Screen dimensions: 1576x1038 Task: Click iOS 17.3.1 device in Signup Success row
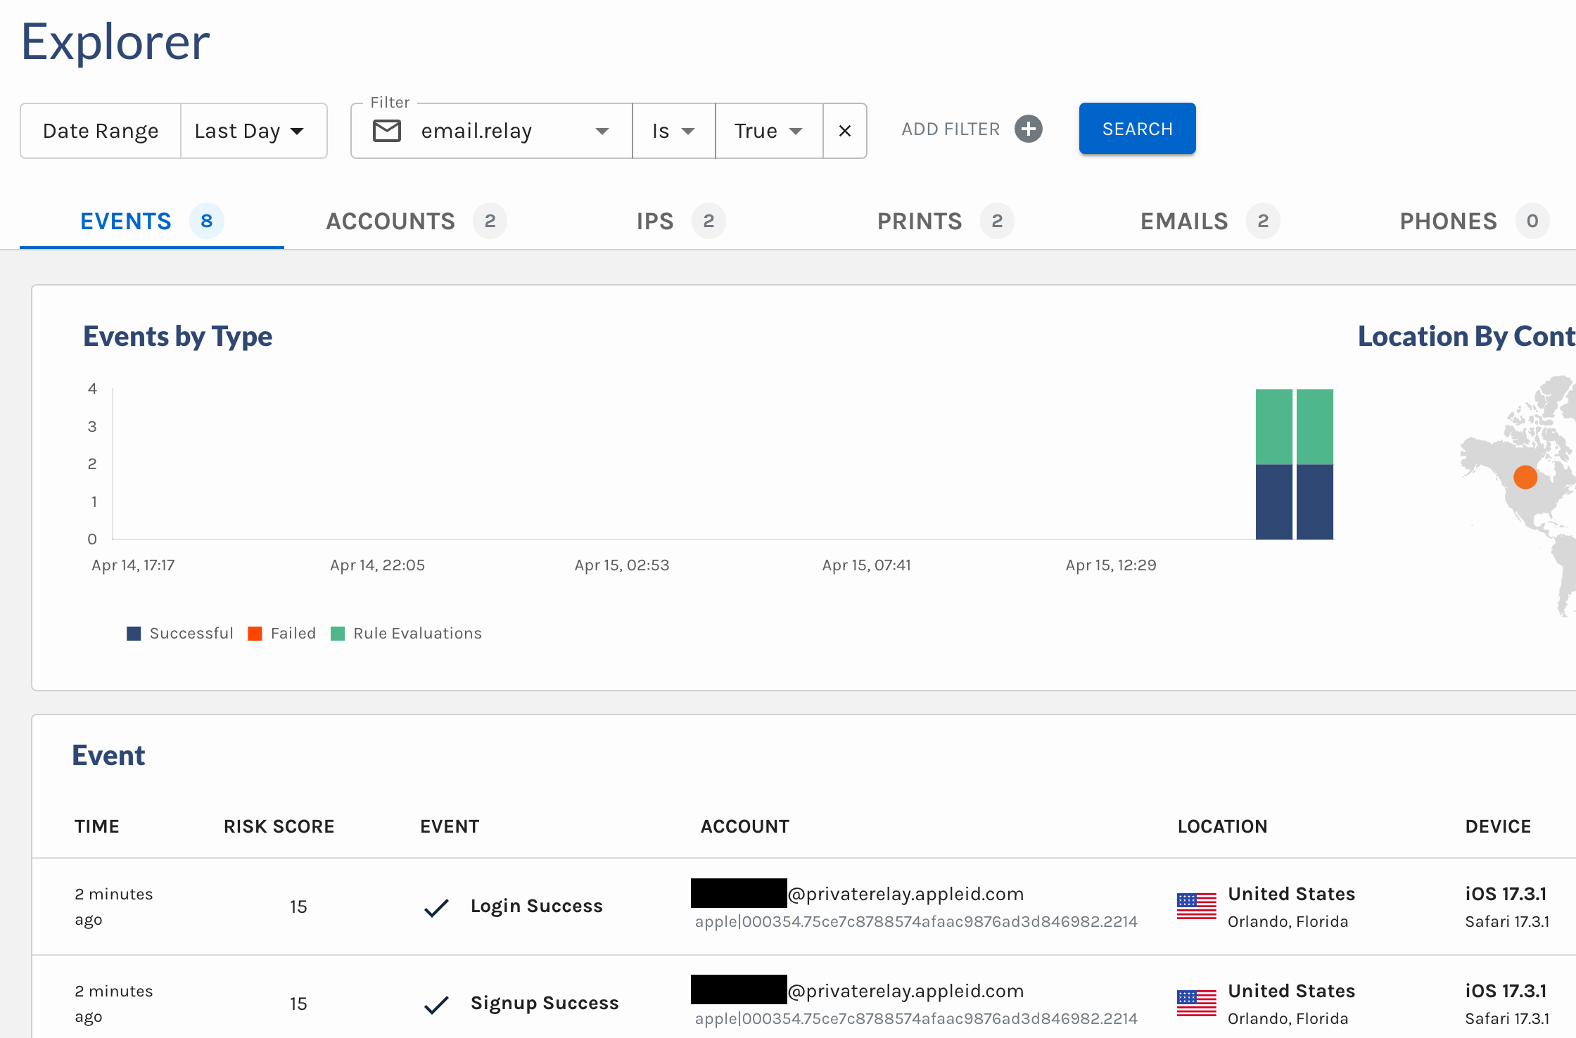point(1506,991)
